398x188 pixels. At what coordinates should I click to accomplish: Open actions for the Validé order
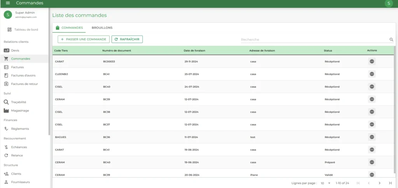[372, 174]
